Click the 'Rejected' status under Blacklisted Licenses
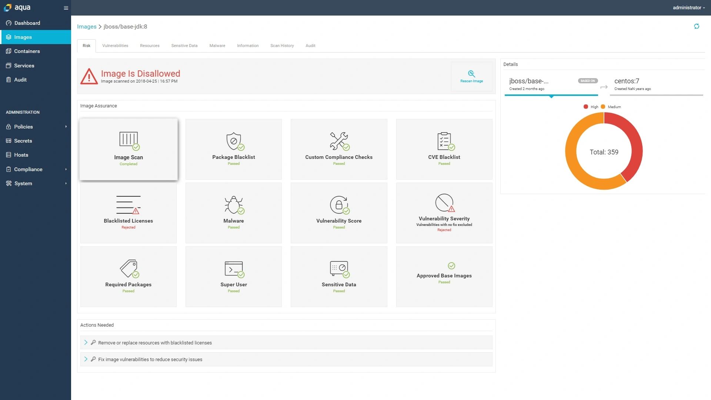Screen dimensions: 711x400 pos(128,227)
